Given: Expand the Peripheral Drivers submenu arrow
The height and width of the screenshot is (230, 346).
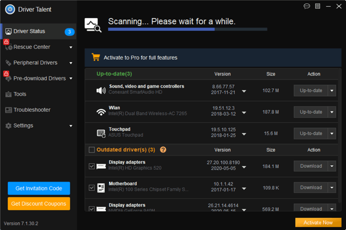Looking at the screenshot, I should coord(71,63).
